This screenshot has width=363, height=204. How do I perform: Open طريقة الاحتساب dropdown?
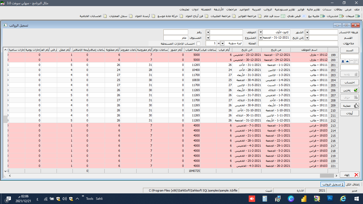click(307, 32)
